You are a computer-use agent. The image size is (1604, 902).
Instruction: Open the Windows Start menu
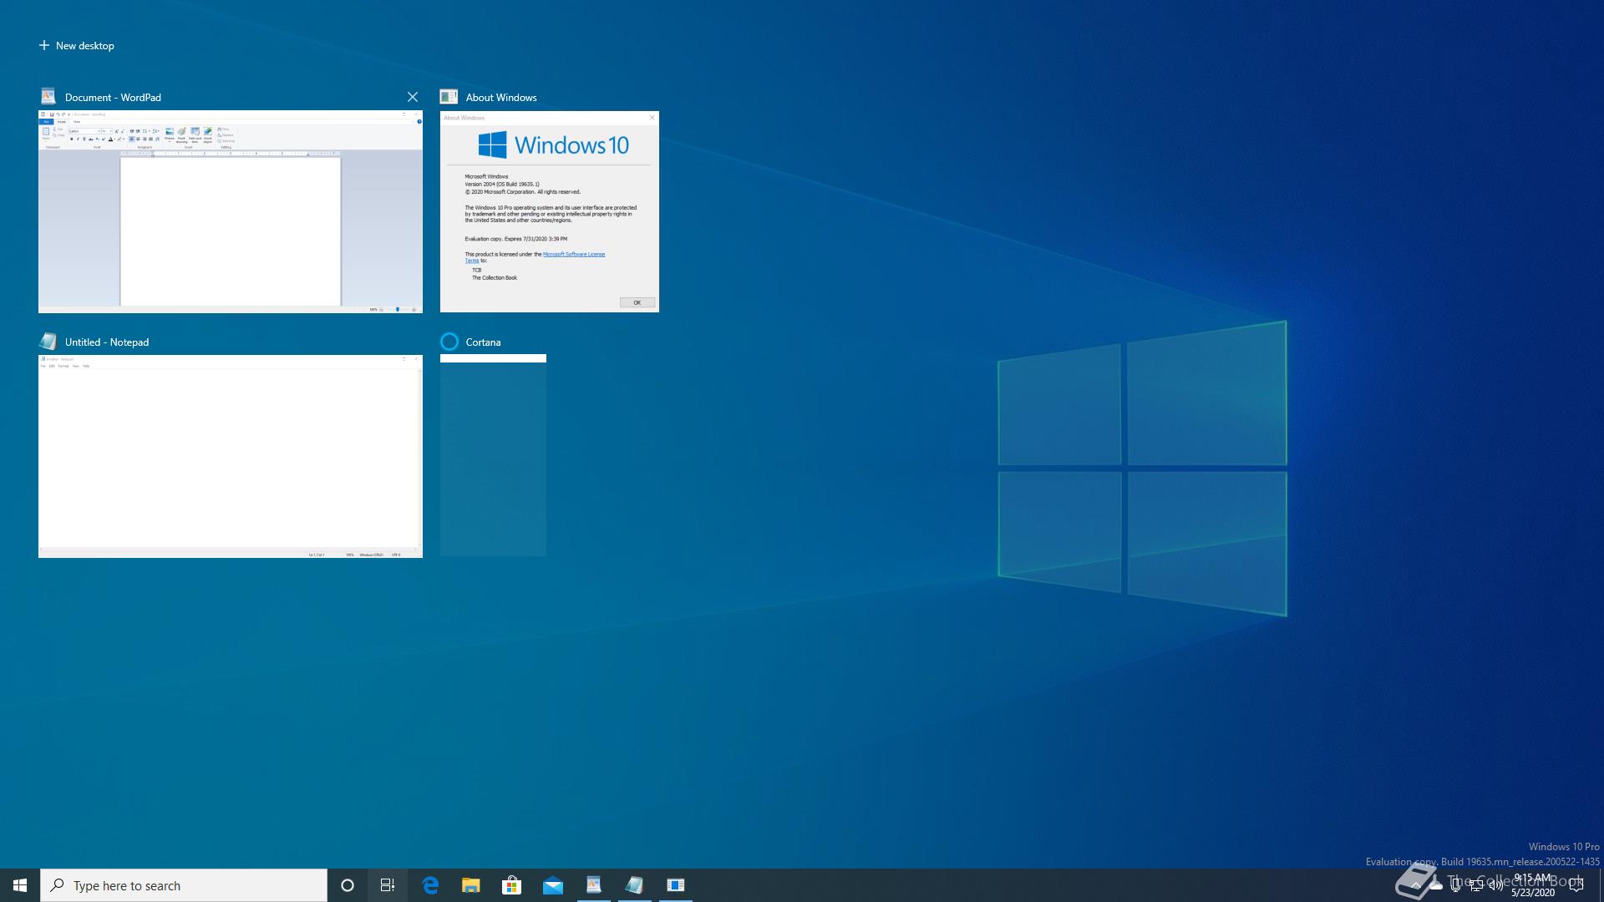pos(20,885)
